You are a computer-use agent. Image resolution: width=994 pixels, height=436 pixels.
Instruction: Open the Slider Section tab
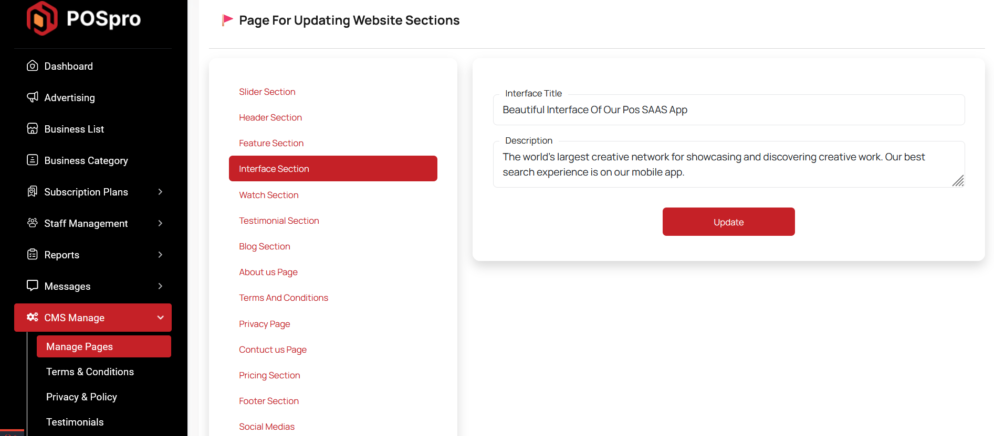coord(267,92)
